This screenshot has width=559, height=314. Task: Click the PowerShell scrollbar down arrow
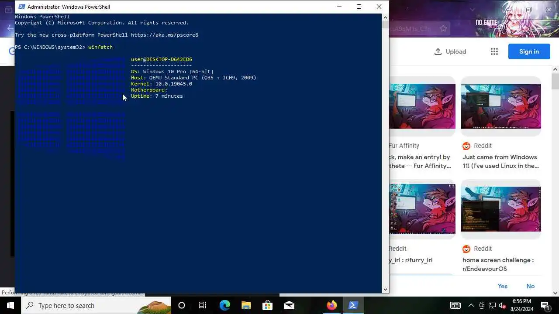pos(385,289)
